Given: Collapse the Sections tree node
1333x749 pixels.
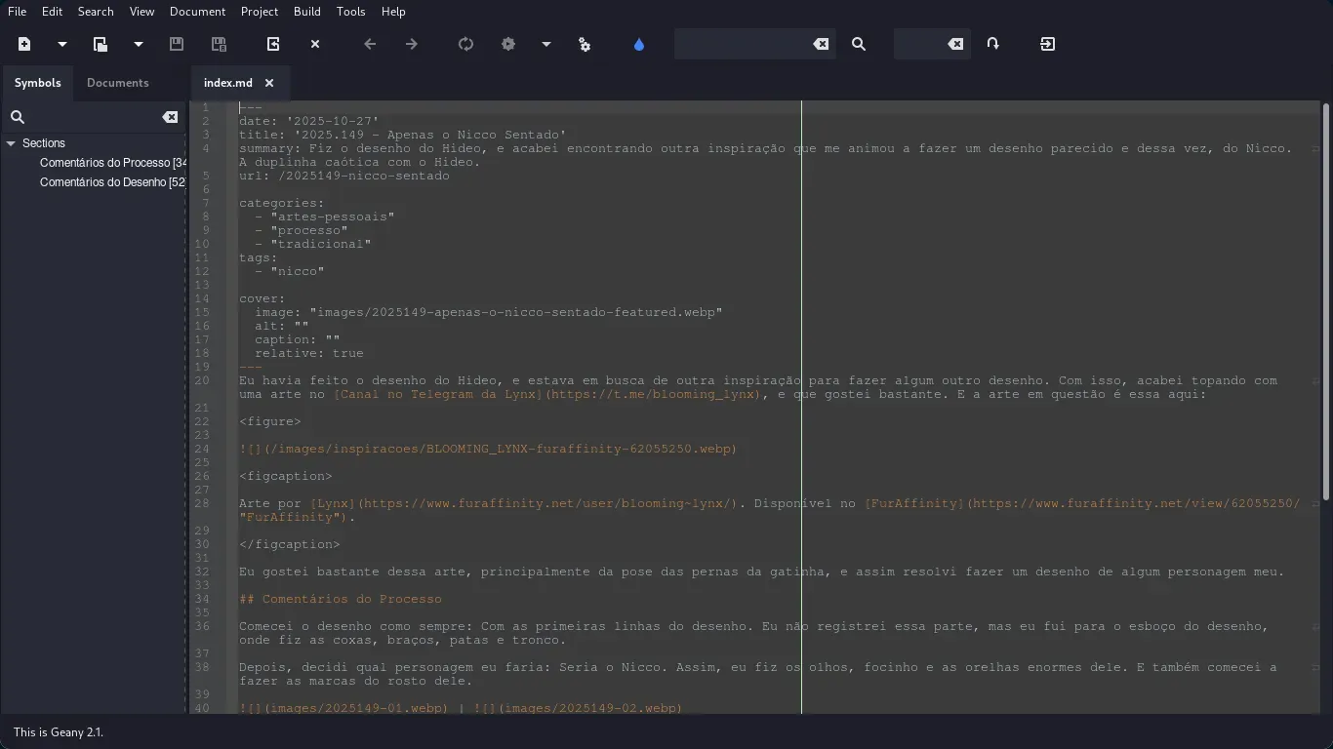Looking at the screenshot, I should [x=11, y=143].
